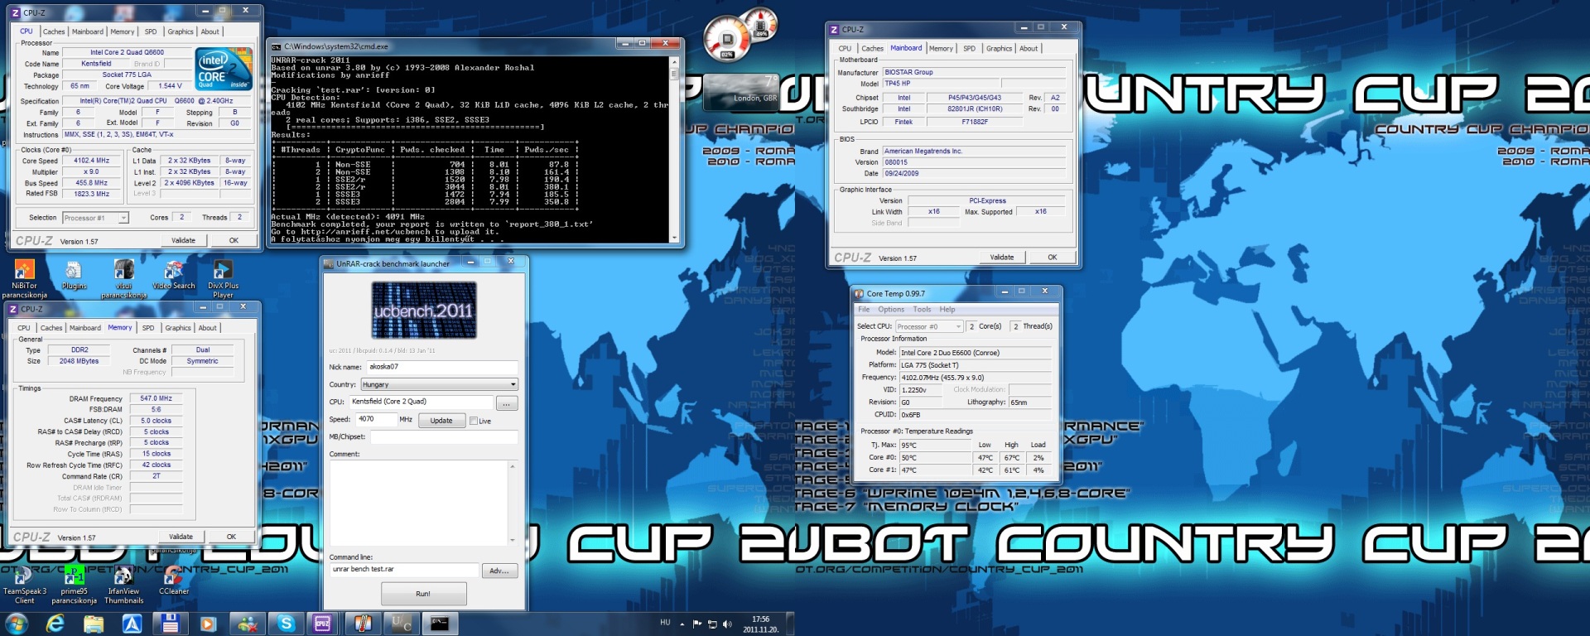This screenshot has height=636, width=1590.
Task: Switch to the cmd console taskbar icon
Action: click(x=441, y=624)
